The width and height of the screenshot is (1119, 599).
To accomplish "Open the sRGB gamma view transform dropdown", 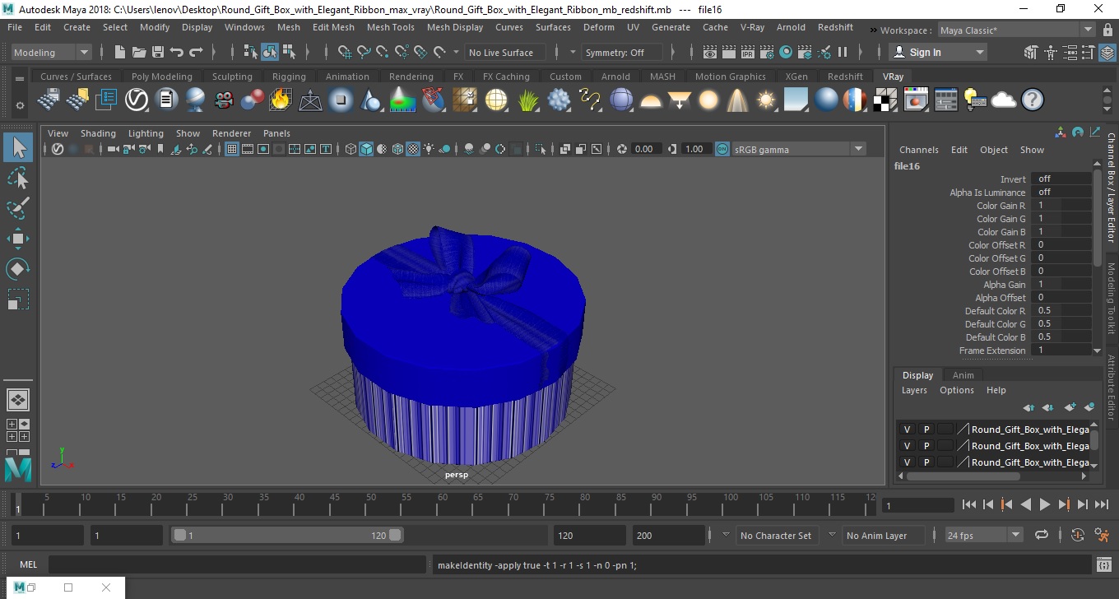I will pos(798,149).
